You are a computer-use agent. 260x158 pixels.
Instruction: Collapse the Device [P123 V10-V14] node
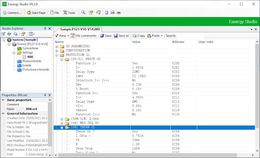click(x=9, y=44)
